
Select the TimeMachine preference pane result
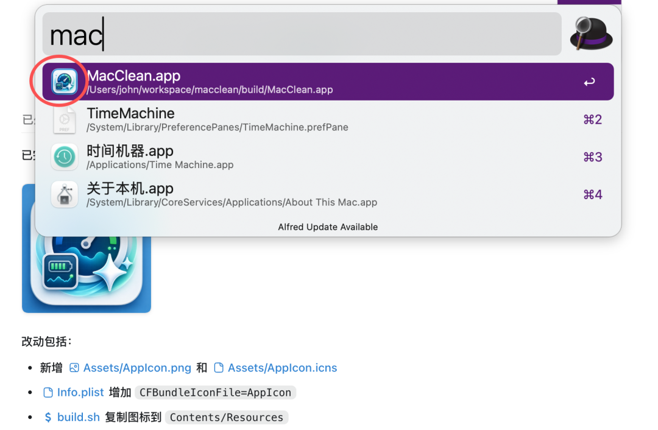pos(328,119)
